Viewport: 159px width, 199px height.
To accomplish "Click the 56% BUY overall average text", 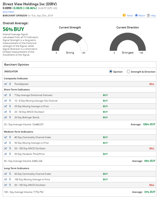I will (13, 29).
